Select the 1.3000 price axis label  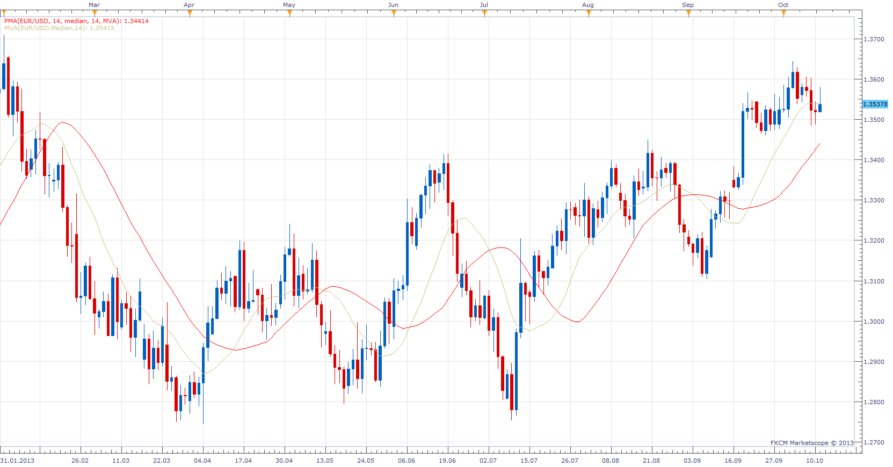[874, 322]
